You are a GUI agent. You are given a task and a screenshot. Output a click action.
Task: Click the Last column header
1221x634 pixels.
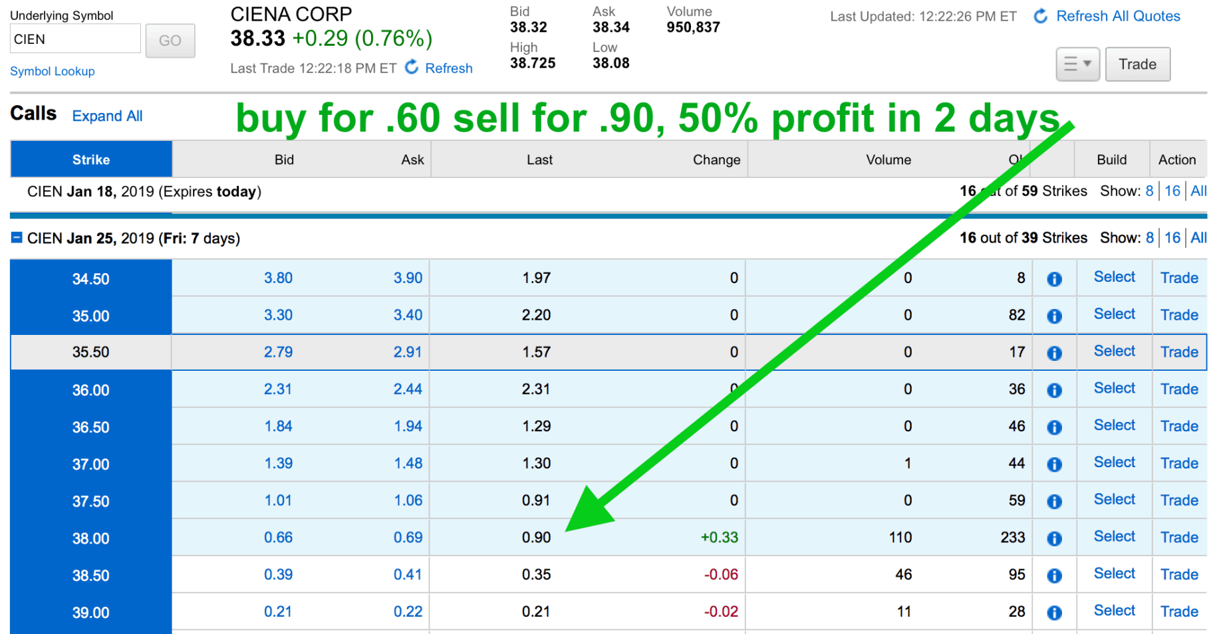(x=539, y=159)
